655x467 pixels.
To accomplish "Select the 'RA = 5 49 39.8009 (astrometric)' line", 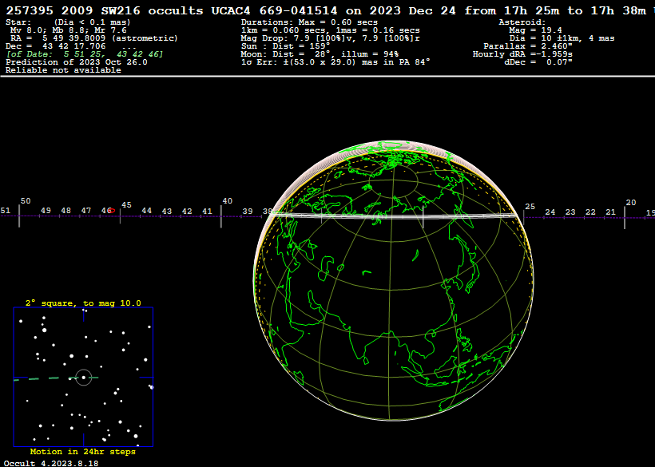I will click(x=94, y=38).
